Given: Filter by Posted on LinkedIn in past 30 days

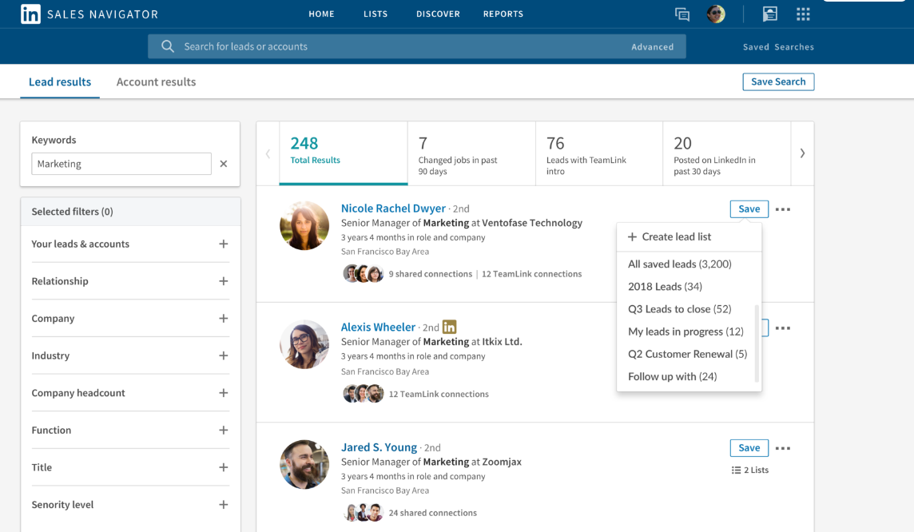Looking at the screenshot, I should click(727, 153).
